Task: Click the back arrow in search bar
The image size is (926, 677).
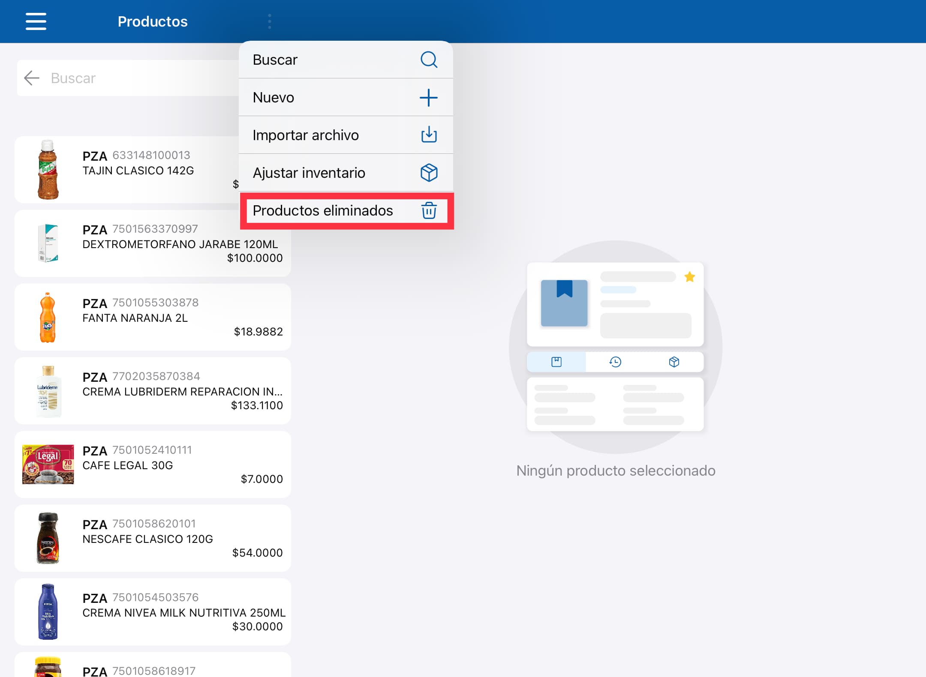Action: (x=32, y=78)
